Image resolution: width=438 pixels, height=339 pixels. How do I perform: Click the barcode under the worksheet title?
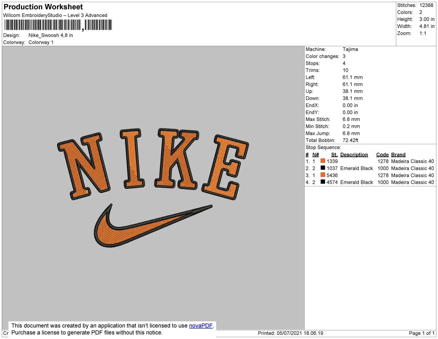pyautogui.click(x=58, y=25)
